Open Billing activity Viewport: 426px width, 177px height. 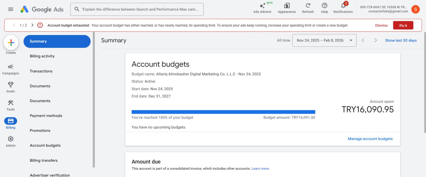tap(42, 56)
